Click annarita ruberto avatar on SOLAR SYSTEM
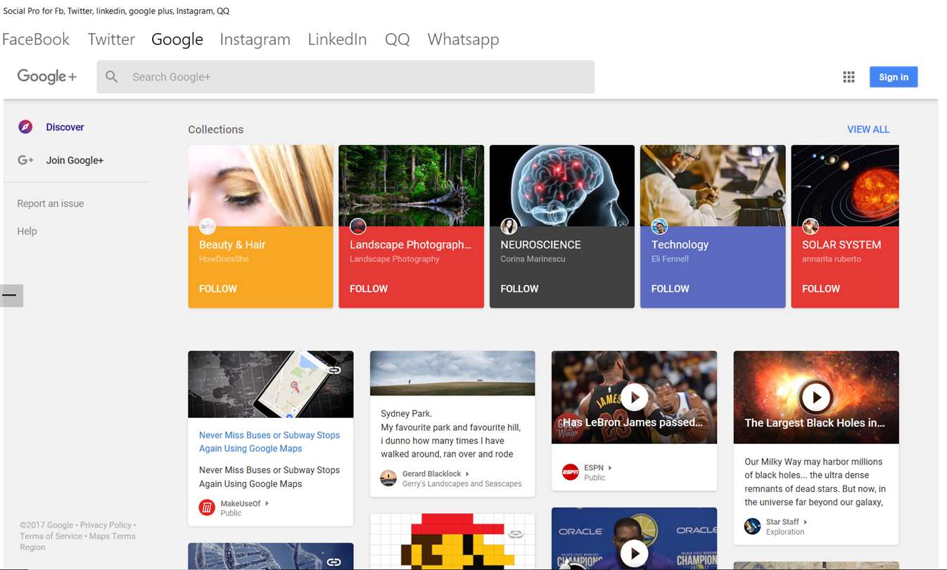 pos(811,226)
